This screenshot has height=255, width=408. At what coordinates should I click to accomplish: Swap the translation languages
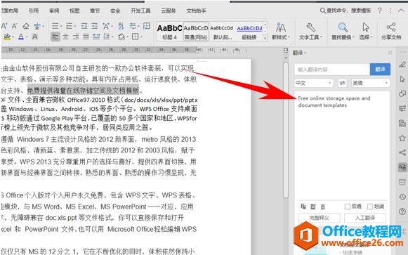343,83
